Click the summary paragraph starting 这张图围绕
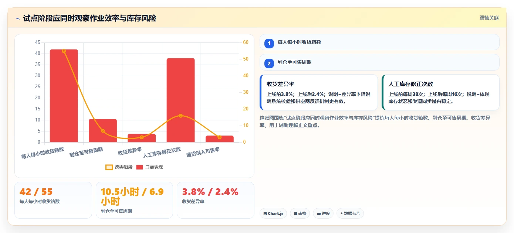 point(375,121)
